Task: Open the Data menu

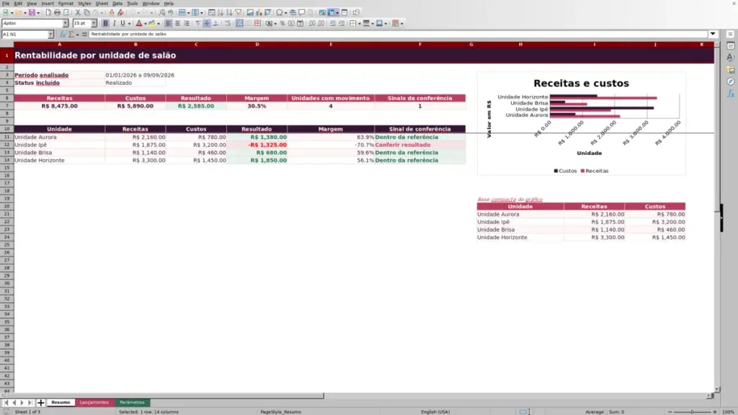Action: [x=117, y=4]
